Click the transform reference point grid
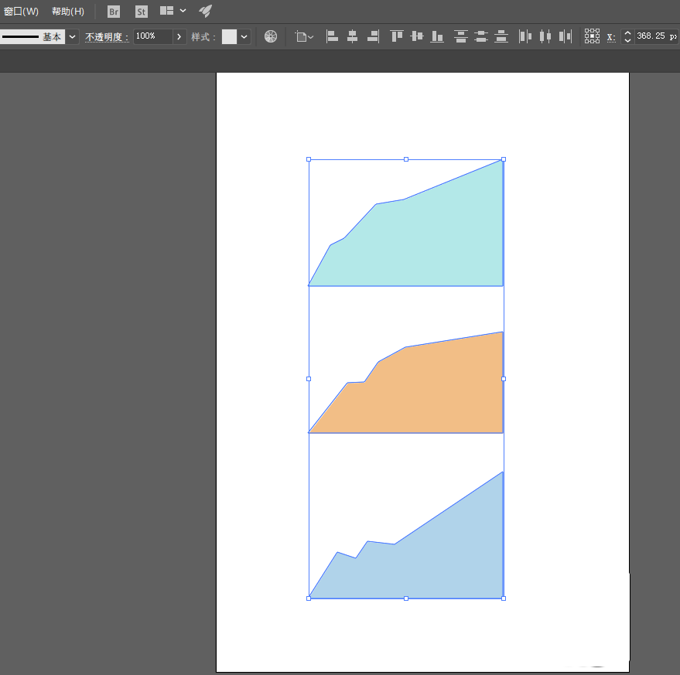This screenshot has height=675, width=680. 592,36
